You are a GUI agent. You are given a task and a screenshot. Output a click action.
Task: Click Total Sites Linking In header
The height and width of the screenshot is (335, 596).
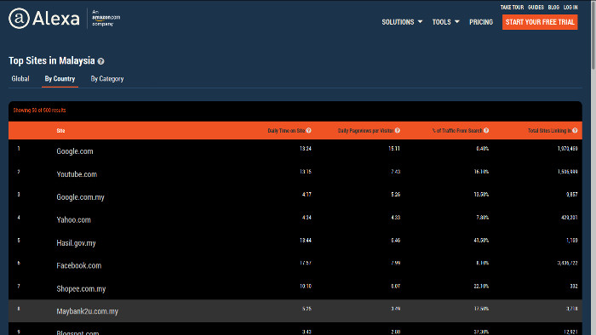[x=550, y=130]
